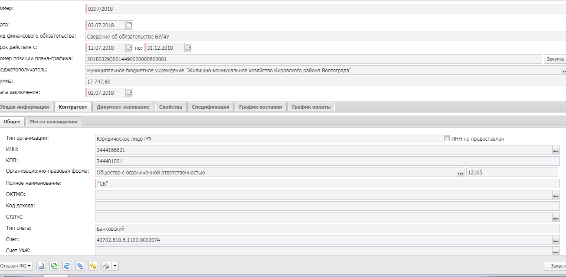The height and width of the screenshot is (277, 566).
Task: Click the blank document icon in bottom toolbar
Action: (41, 266)
